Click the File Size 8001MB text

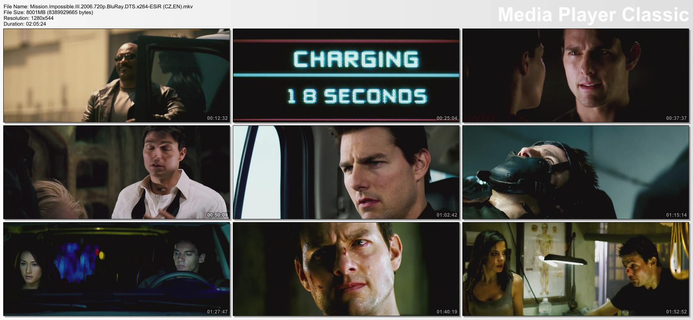tap(48, 13)
